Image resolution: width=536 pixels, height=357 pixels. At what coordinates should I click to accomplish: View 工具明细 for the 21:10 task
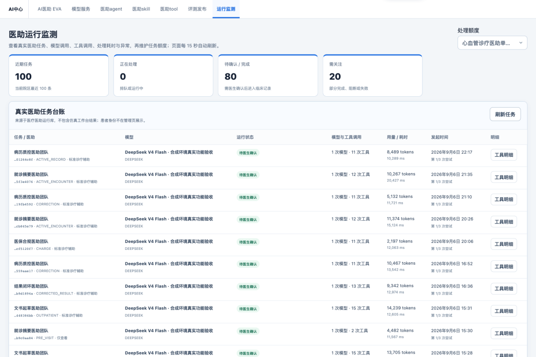pos(504,199)
